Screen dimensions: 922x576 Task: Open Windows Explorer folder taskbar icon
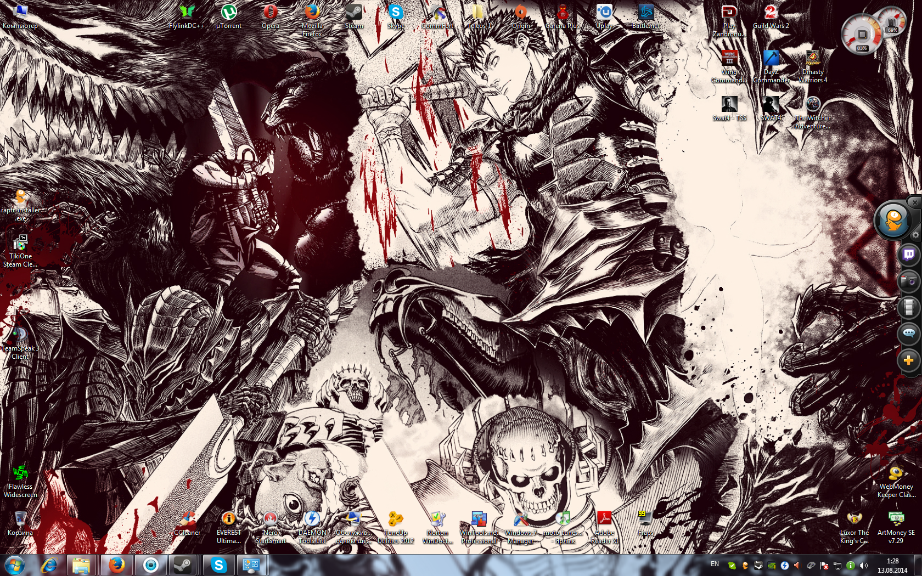click(81, 565)
